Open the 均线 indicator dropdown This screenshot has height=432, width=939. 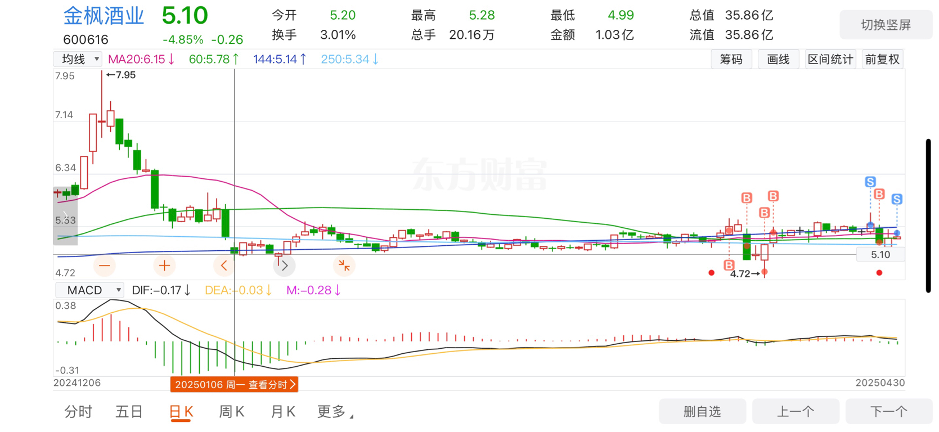pos(78,59)
